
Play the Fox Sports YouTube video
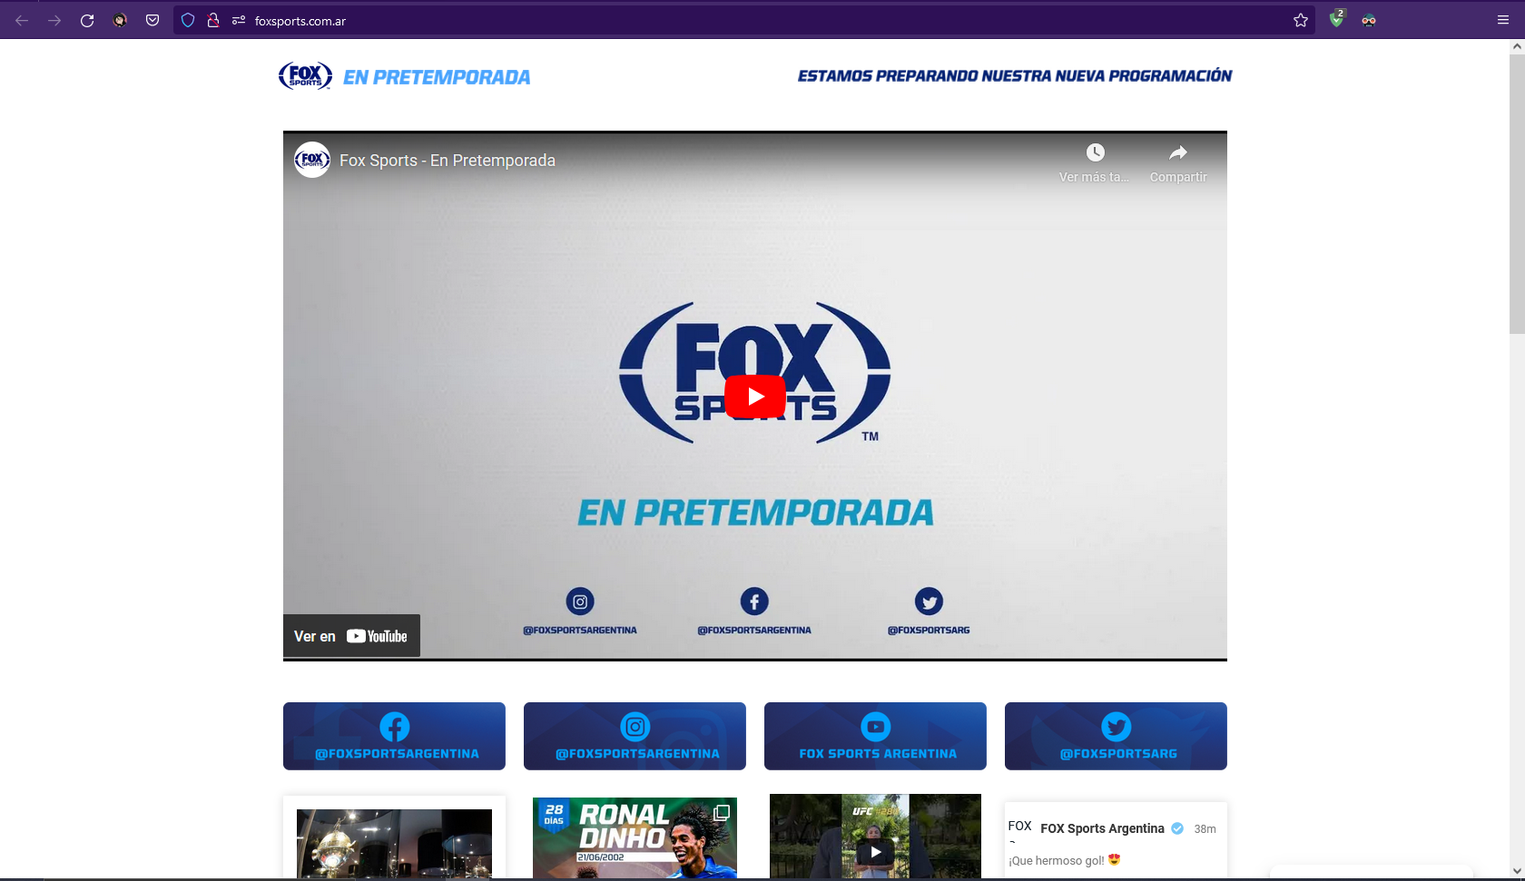pyautogui.click(x=754, y=396)
